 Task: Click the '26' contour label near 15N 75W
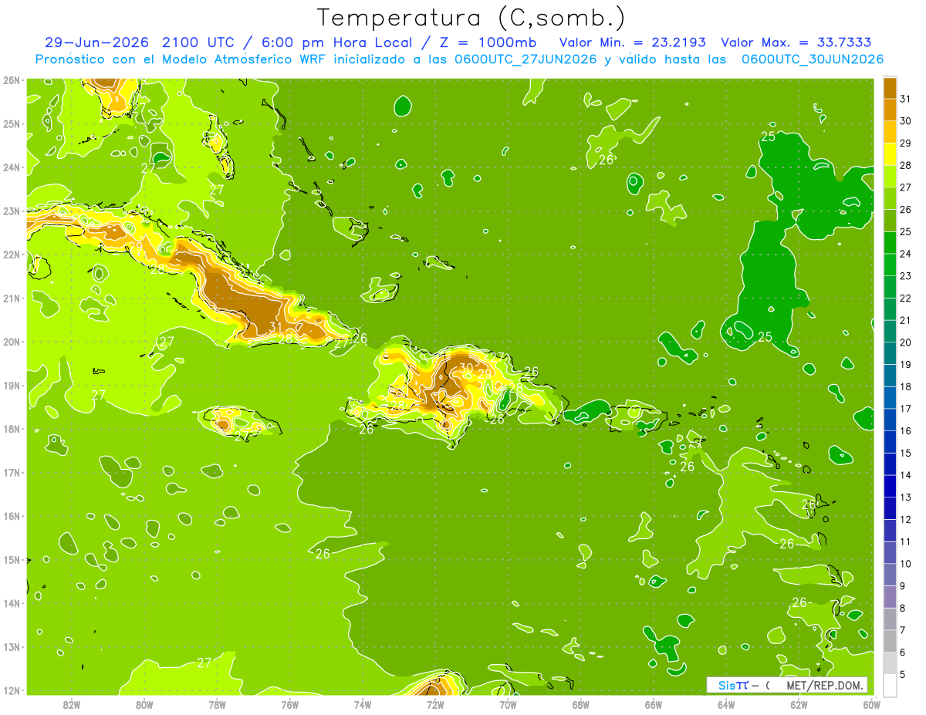pyautogui.click(x=323, y=553)
